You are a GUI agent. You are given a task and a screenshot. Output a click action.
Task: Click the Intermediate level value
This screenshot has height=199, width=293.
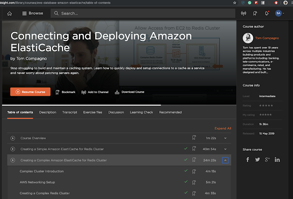267,96
